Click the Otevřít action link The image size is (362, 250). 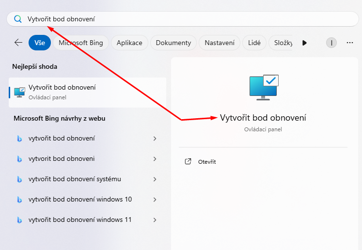(207, 162)
